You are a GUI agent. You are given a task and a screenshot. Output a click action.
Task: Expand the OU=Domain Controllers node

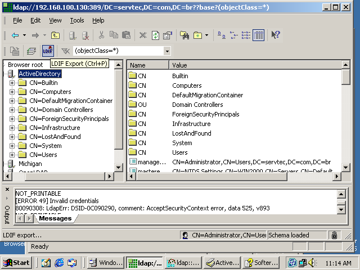(12, 110)
